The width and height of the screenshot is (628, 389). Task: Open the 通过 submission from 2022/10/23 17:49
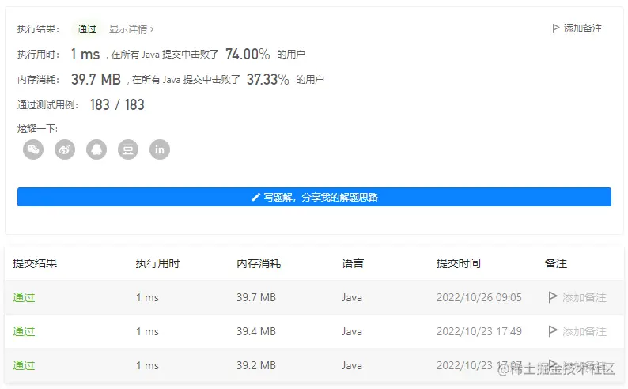pos(24,331)
